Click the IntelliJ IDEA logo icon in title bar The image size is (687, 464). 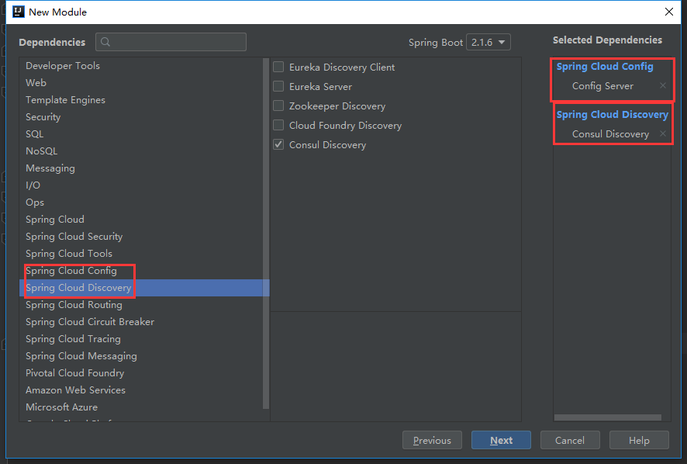point(19,12)
